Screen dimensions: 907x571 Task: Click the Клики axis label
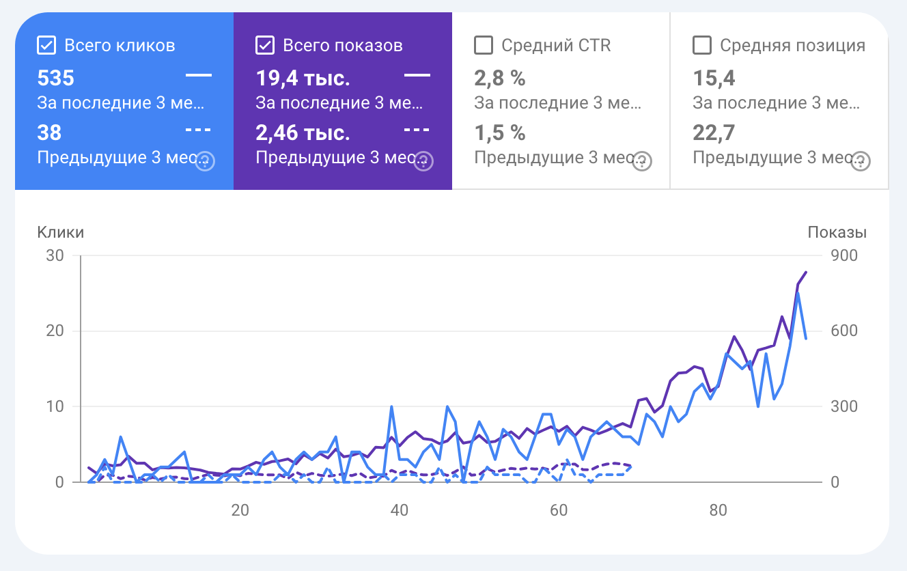click(x=61, y=232)
